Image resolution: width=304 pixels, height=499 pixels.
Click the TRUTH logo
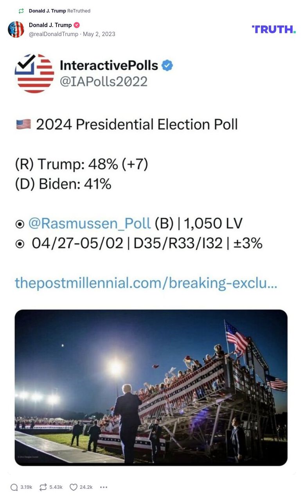[274, 29]
